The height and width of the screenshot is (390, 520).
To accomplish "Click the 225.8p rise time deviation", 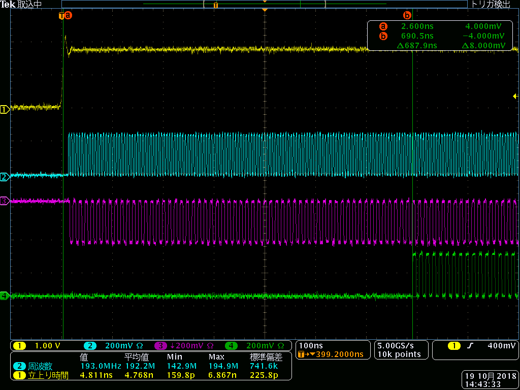I will [x=264, y=375].
